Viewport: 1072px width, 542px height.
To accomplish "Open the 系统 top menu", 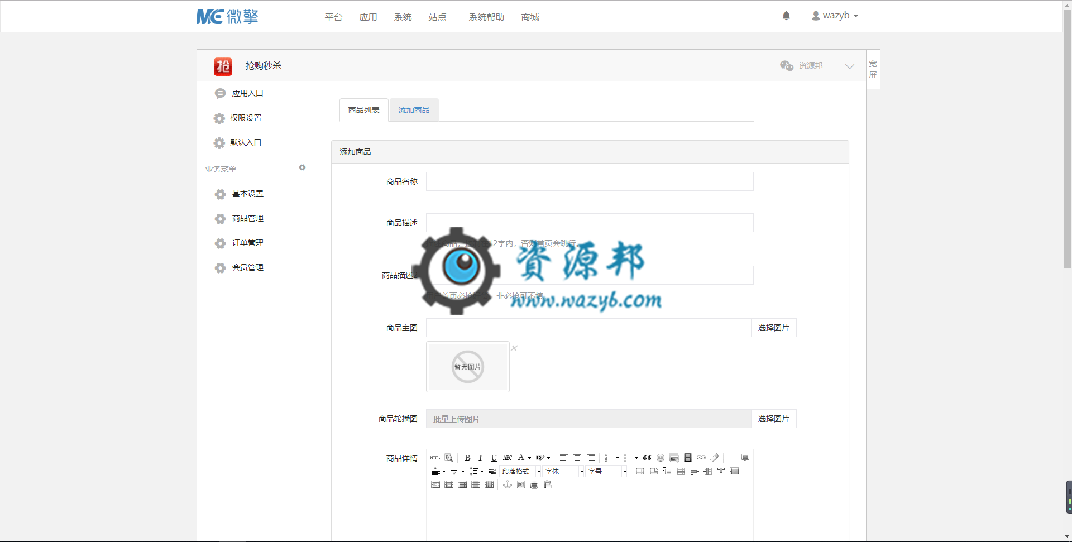I will click(x=403, y=17).
